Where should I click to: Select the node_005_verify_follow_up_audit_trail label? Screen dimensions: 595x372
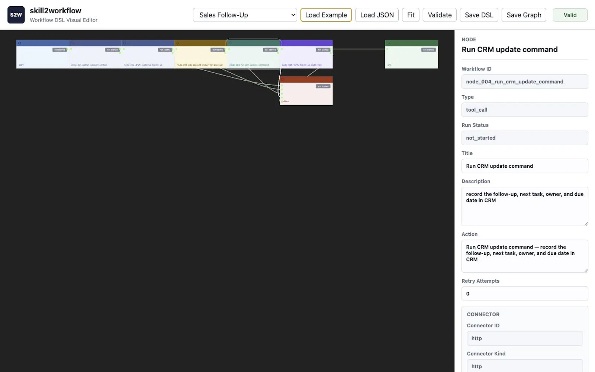coord(302,65)
